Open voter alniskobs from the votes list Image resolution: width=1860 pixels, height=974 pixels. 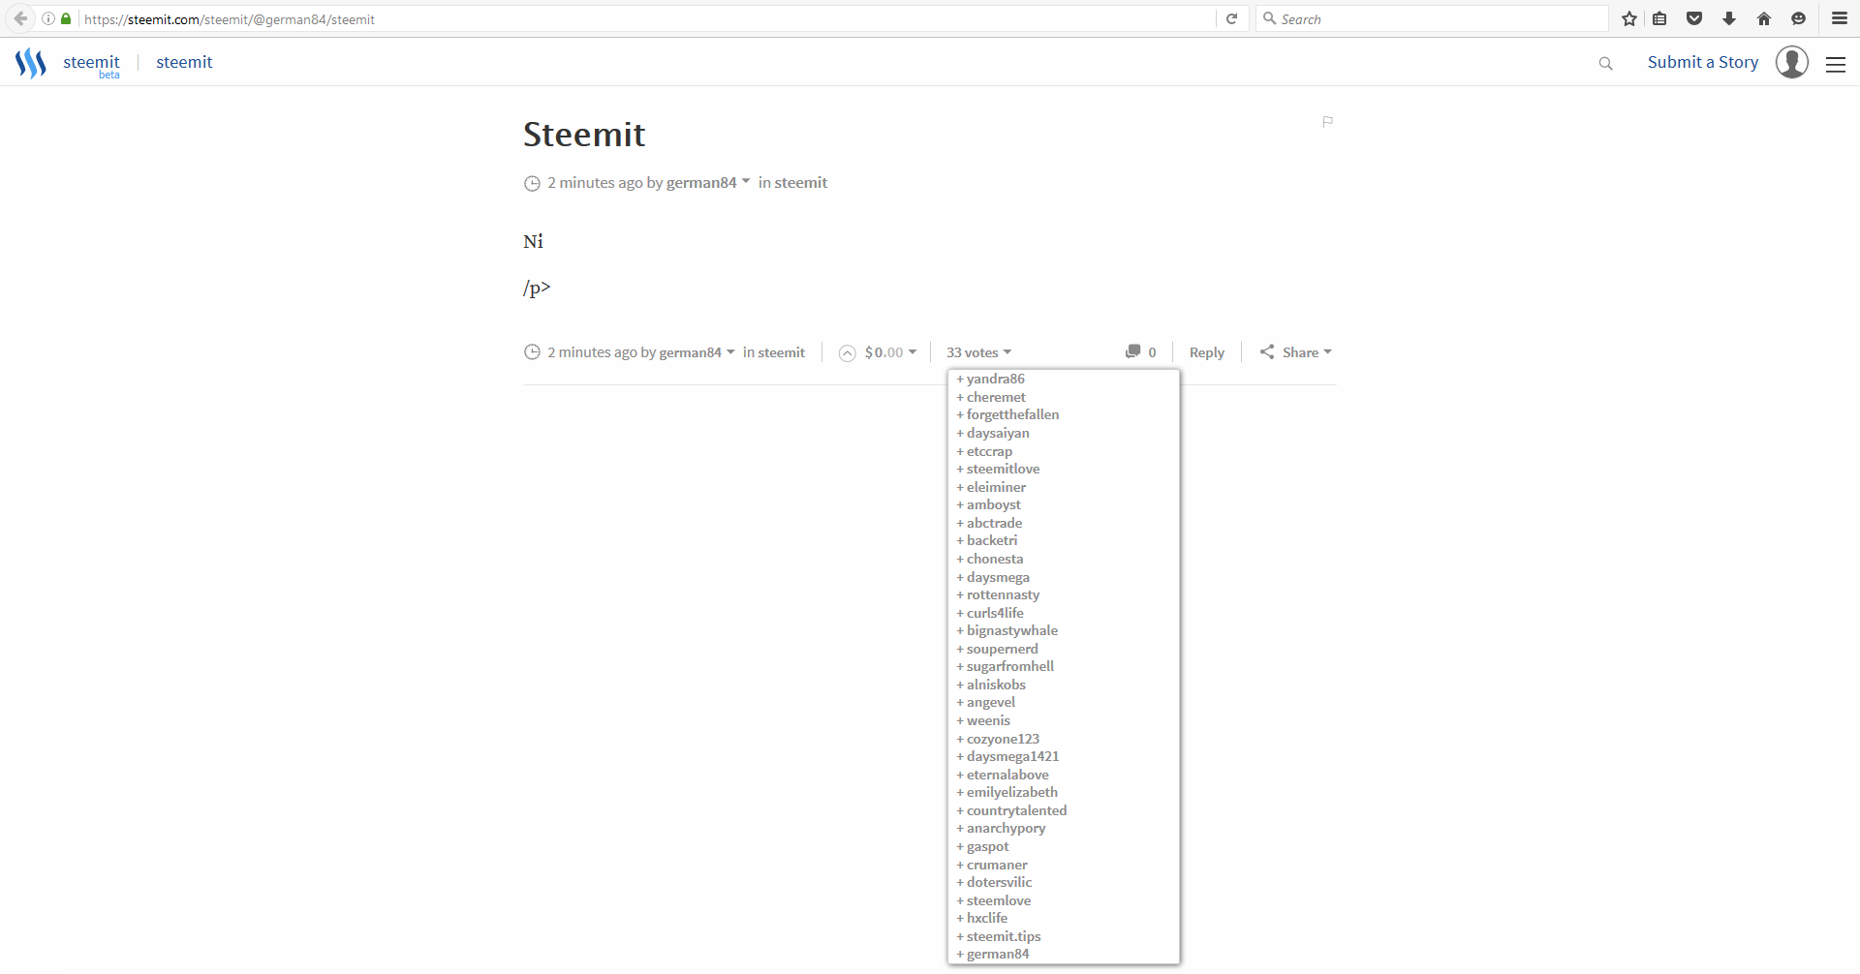pyautogui.click(x=996, y=685)
